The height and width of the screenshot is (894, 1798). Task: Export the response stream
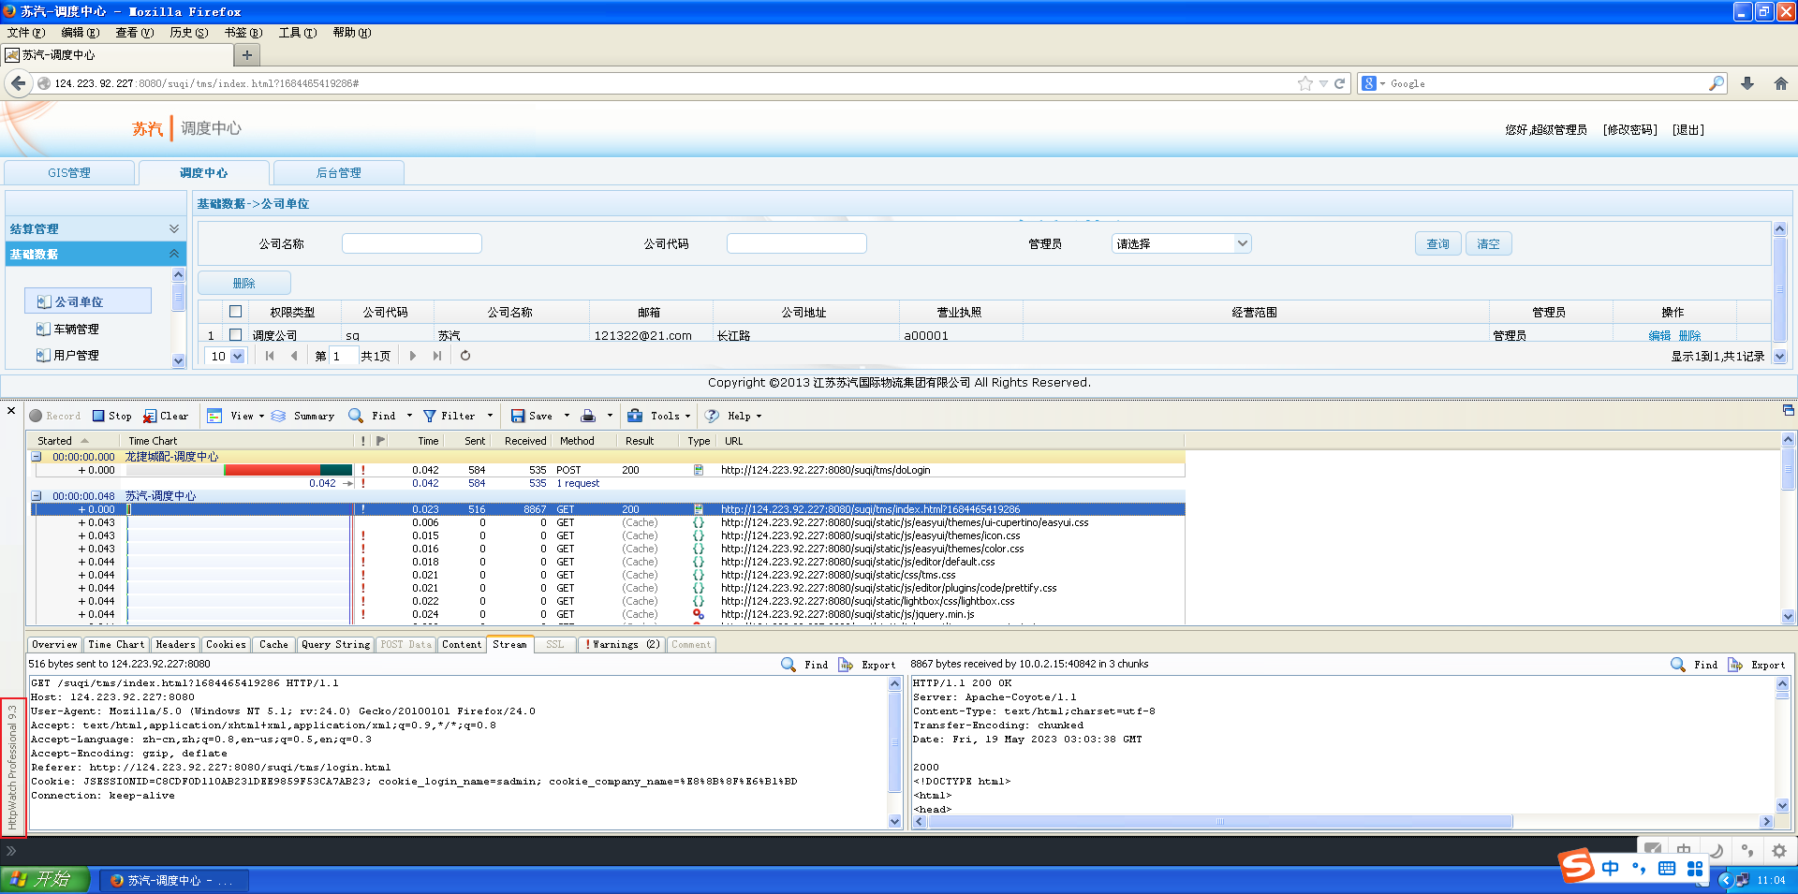click(x=1757, y=665)
